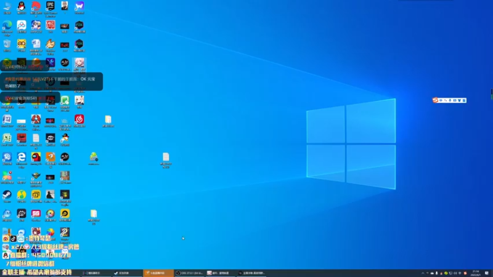Open the pink GG shortcut

coord(36,215)
